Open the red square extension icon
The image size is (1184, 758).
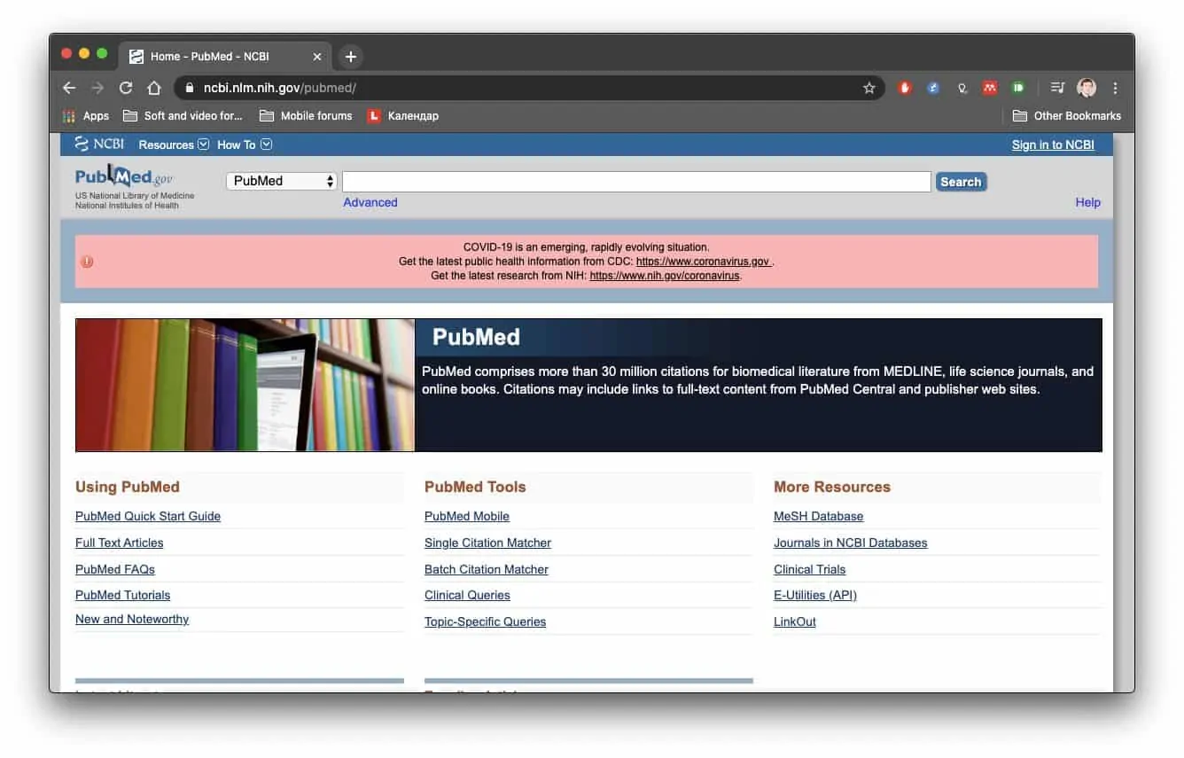tap(990, 88)
